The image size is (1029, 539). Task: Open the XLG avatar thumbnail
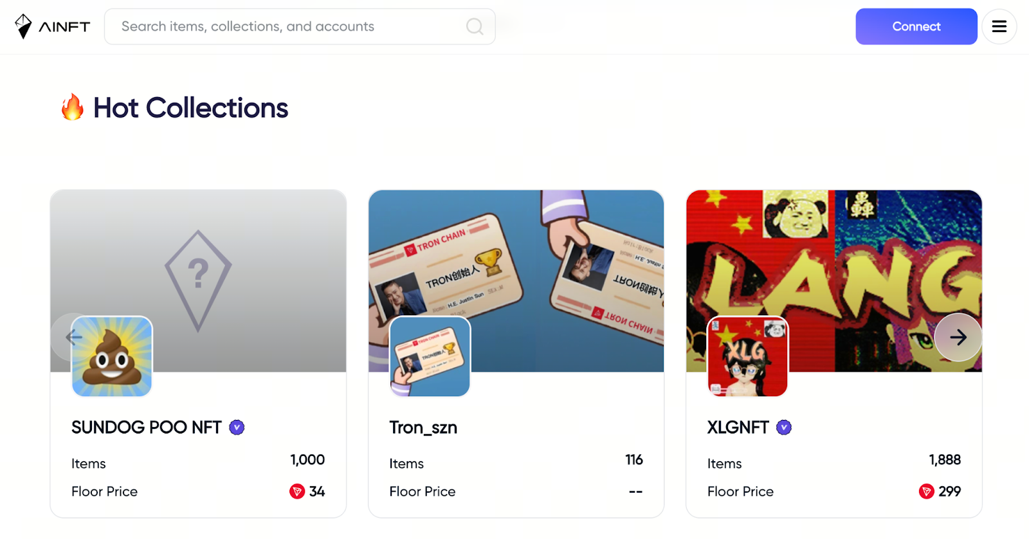747,356
